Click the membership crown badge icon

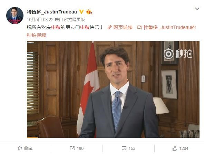(89, 12)
